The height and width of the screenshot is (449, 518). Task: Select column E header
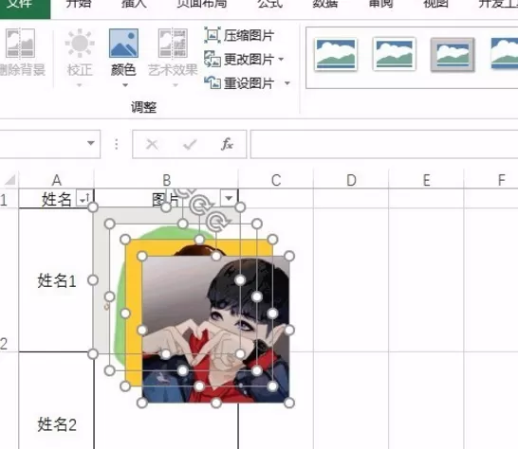click(x=427, y=180)
